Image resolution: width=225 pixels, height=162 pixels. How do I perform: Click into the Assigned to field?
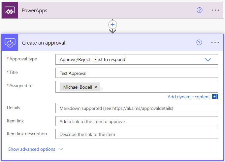137,87
